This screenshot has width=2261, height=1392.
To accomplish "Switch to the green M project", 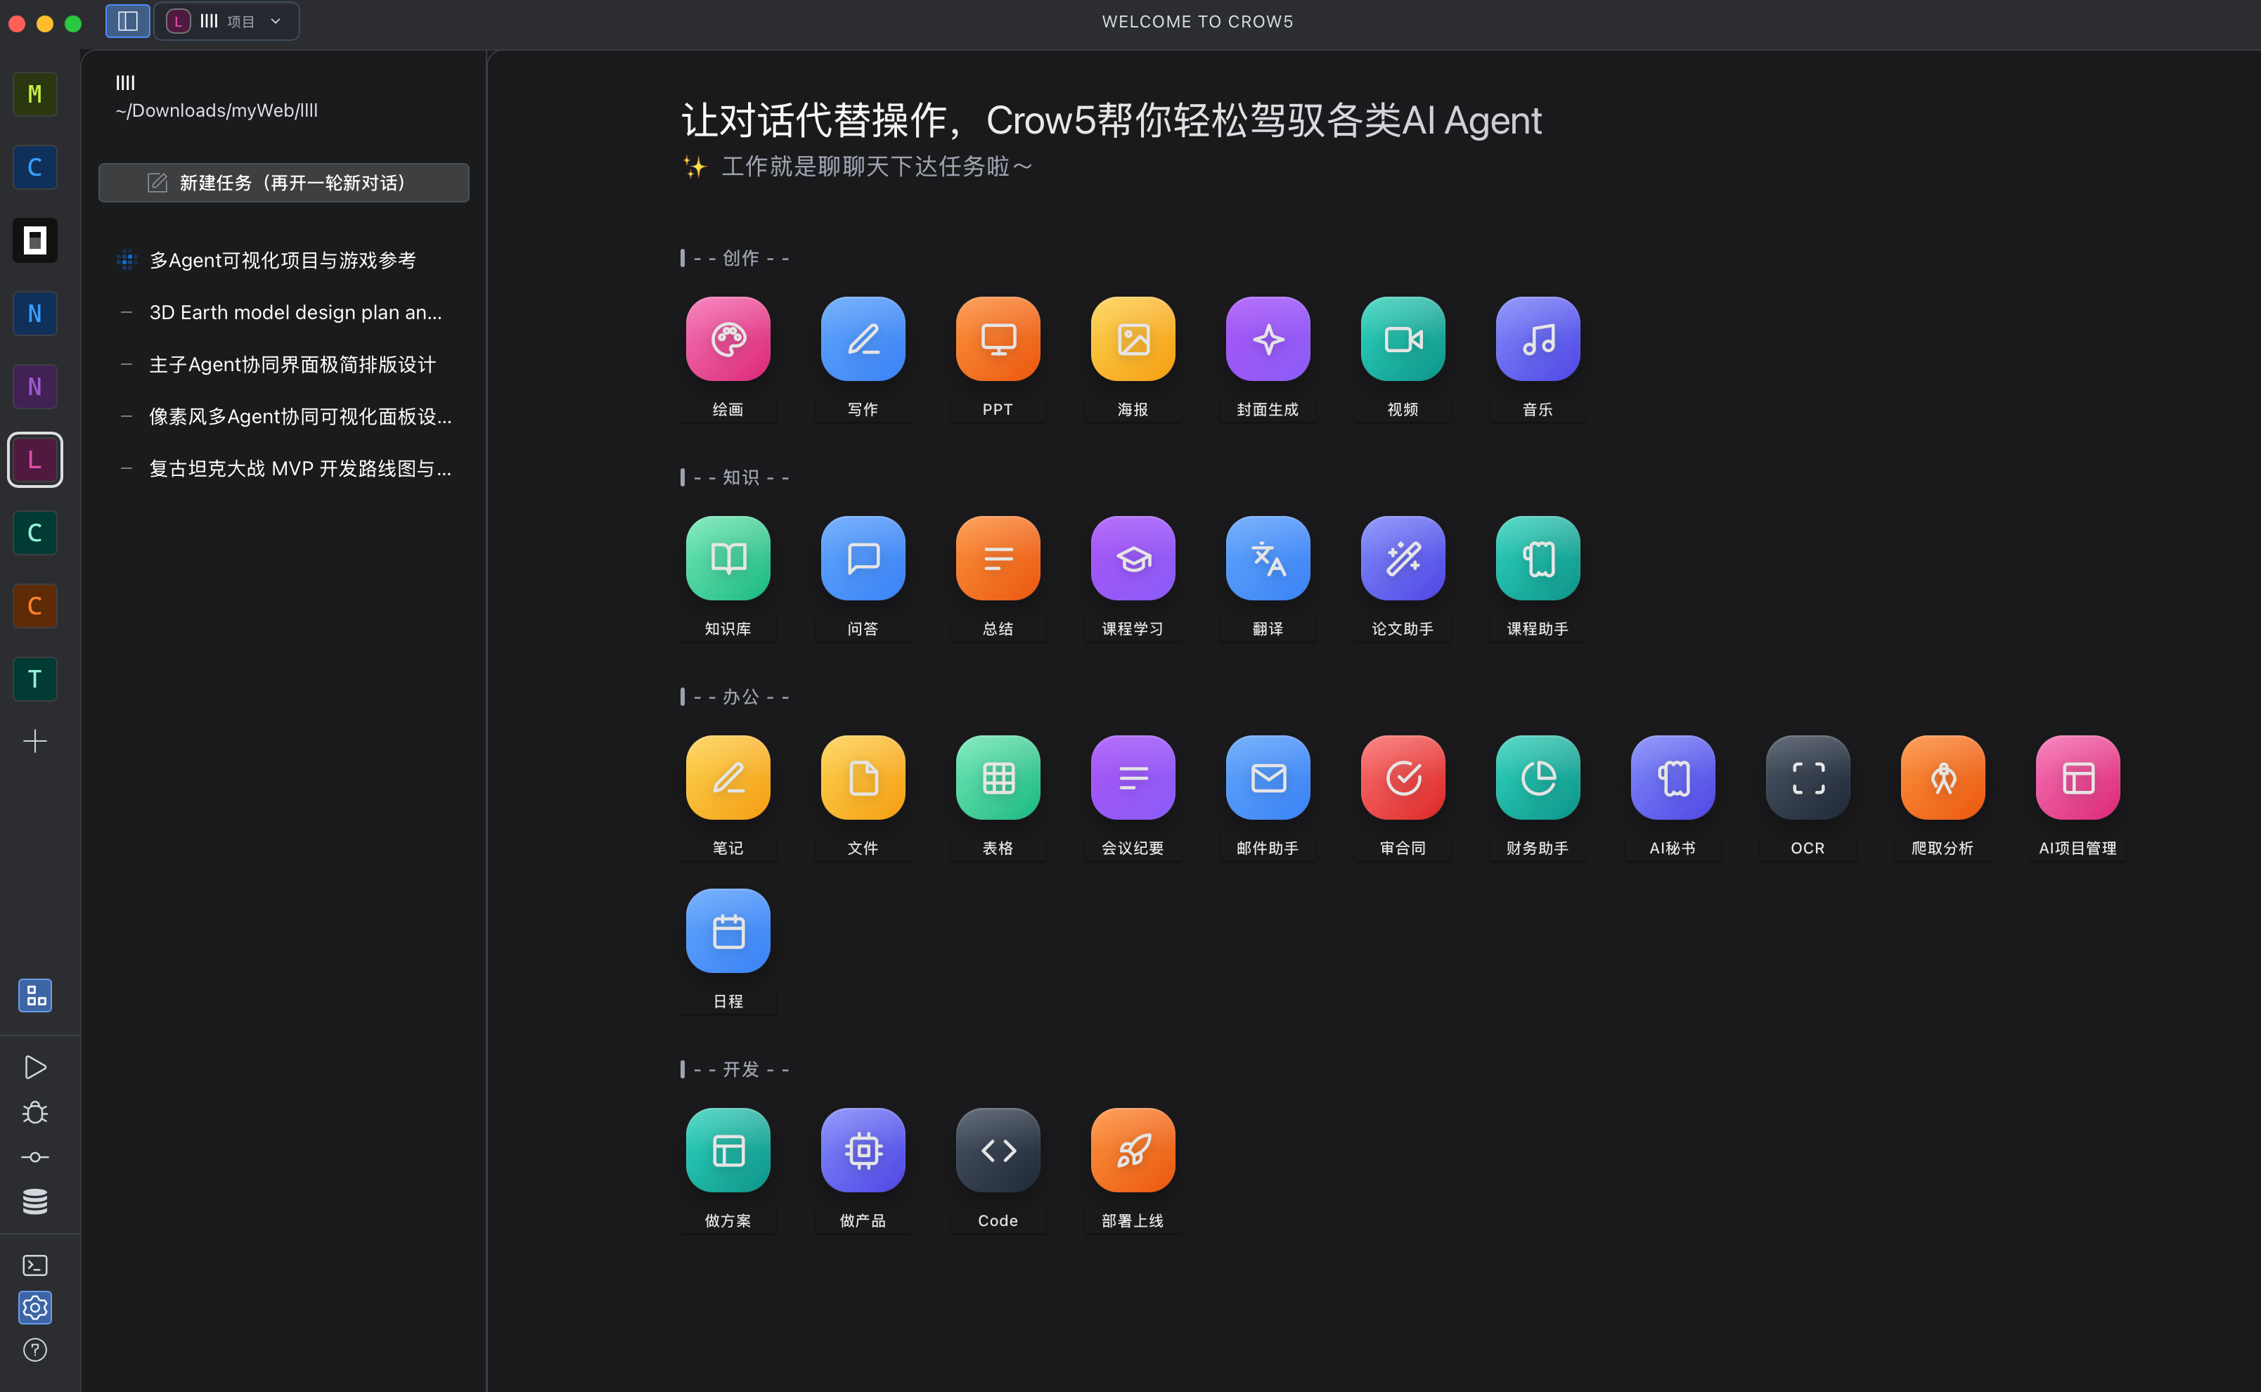I will tap(35, 94).
